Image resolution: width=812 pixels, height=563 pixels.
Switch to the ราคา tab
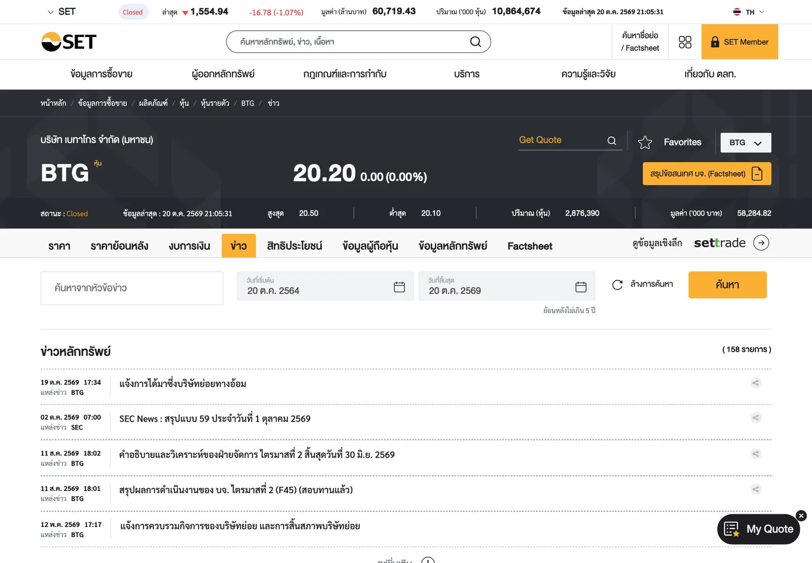coord(59,246)
